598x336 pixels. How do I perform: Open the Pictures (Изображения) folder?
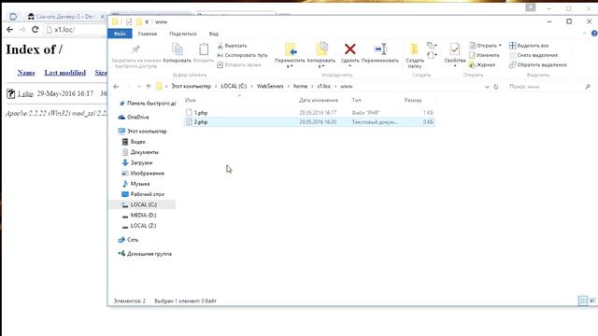(x=143, y=174)
